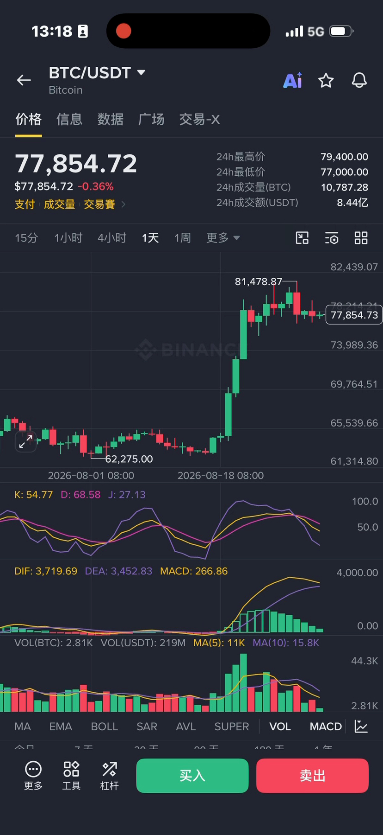Screen dimensions: 383x835
Task: Tap the battery status icon
Action: [341, 31]
